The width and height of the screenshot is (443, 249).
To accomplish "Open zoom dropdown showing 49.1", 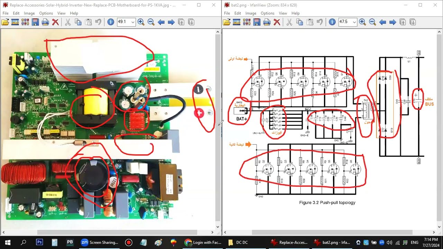I will (x=132, y=22).
